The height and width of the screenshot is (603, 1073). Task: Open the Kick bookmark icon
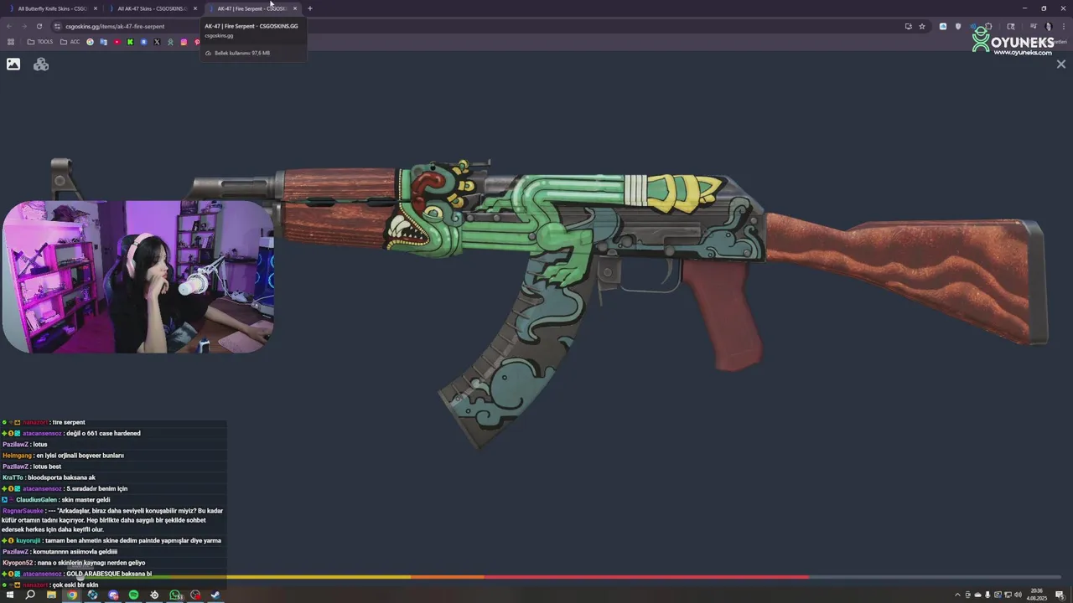[x=130, y=42]
